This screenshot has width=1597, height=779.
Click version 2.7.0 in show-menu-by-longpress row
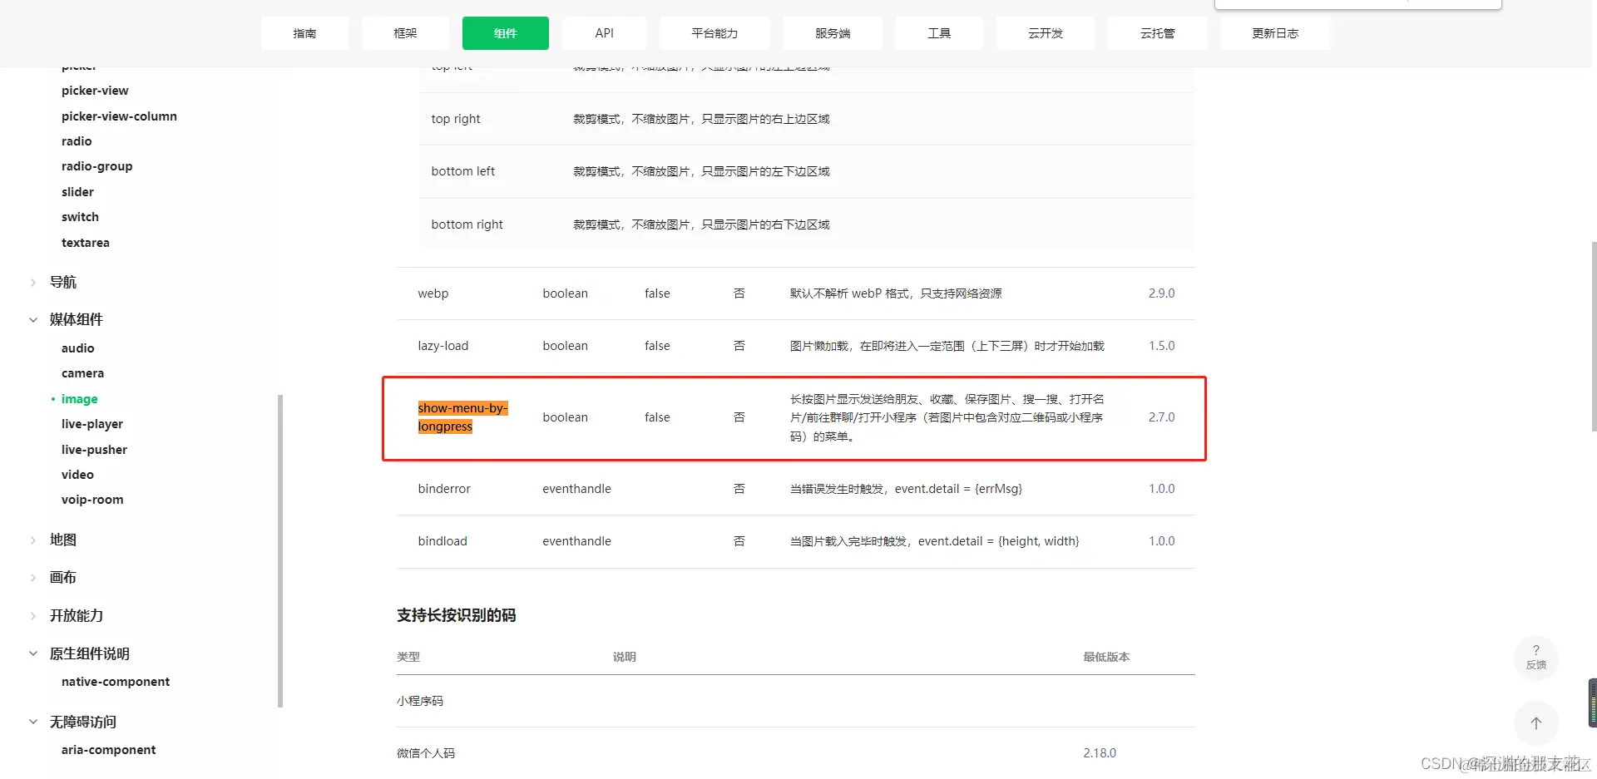[x=1161, y=417]
